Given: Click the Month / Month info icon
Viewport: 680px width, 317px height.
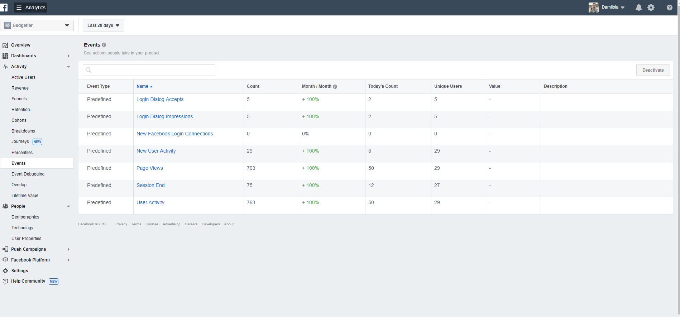Looking at the screenshot, I should click(x=335, y=87).
